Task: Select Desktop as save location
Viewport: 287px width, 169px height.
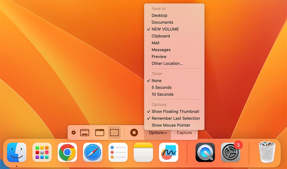Action: 159,15
